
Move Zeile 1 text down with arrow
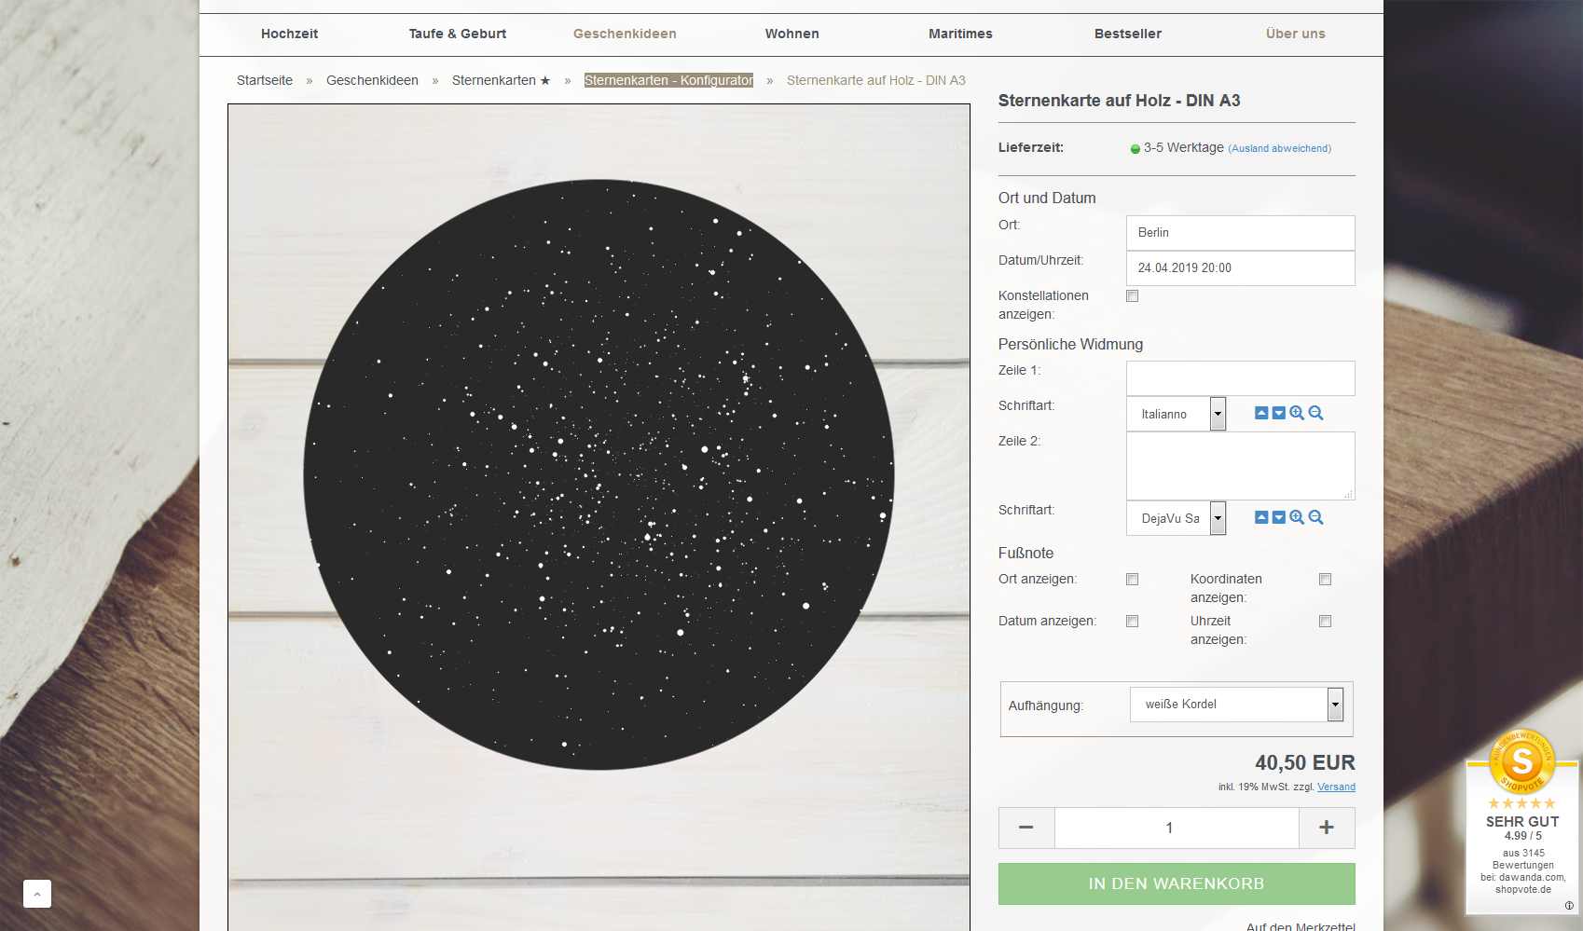pyautogui.click(x=1279, y=413)
